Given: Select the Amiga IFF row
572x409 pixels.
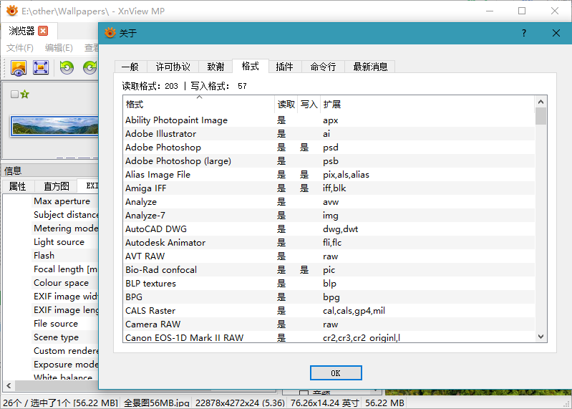Looking at the screenshot, I should click(329, 188).
